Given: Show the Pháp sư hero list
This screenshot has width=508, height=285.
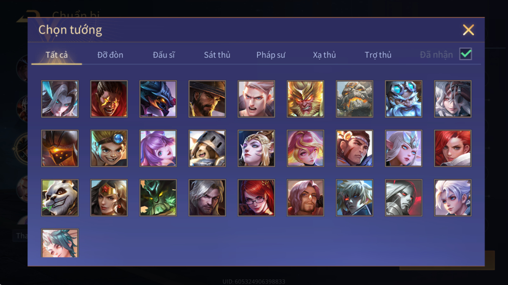Looking at the screenshot, I should (x=271, y=55).
